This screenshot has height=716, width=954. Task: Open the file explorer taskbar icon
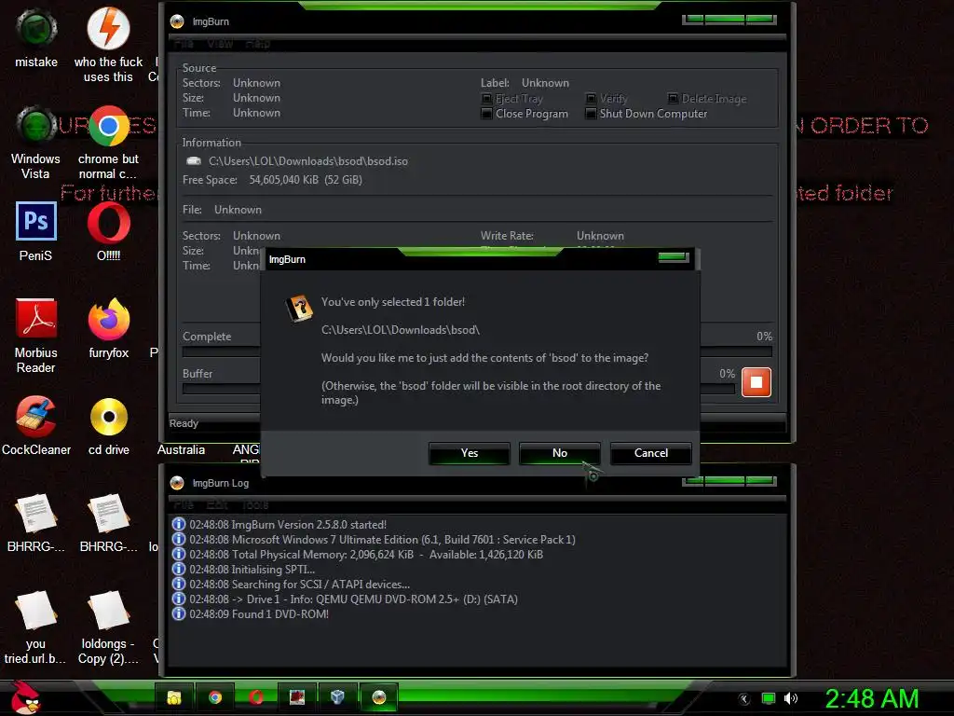174,697
